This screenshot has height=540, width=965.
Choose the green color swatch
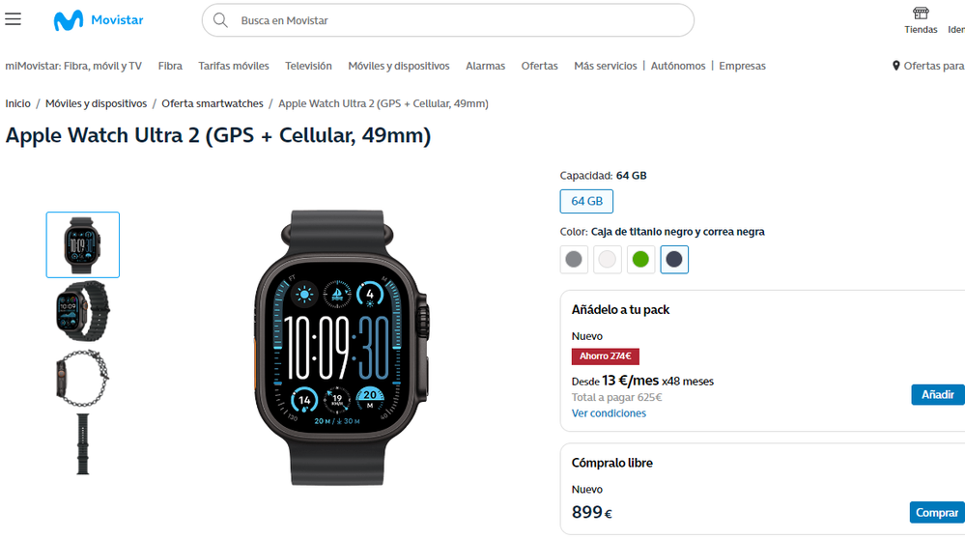click(640, 259)
